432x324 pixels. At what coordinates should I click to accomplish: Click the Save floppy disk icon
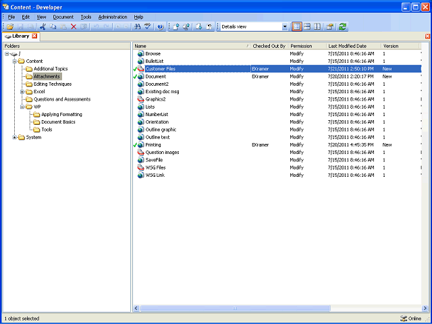tap(21, 27)
